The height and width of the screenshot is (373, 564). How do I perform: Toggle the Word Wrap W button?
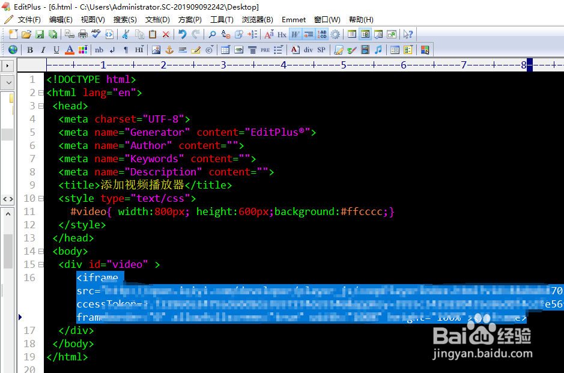[295, 34]
